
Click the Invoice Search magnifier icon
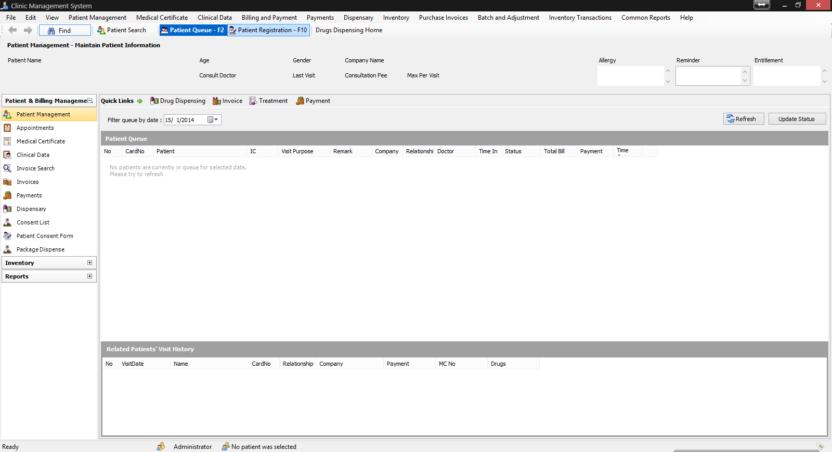pos(7,168)
